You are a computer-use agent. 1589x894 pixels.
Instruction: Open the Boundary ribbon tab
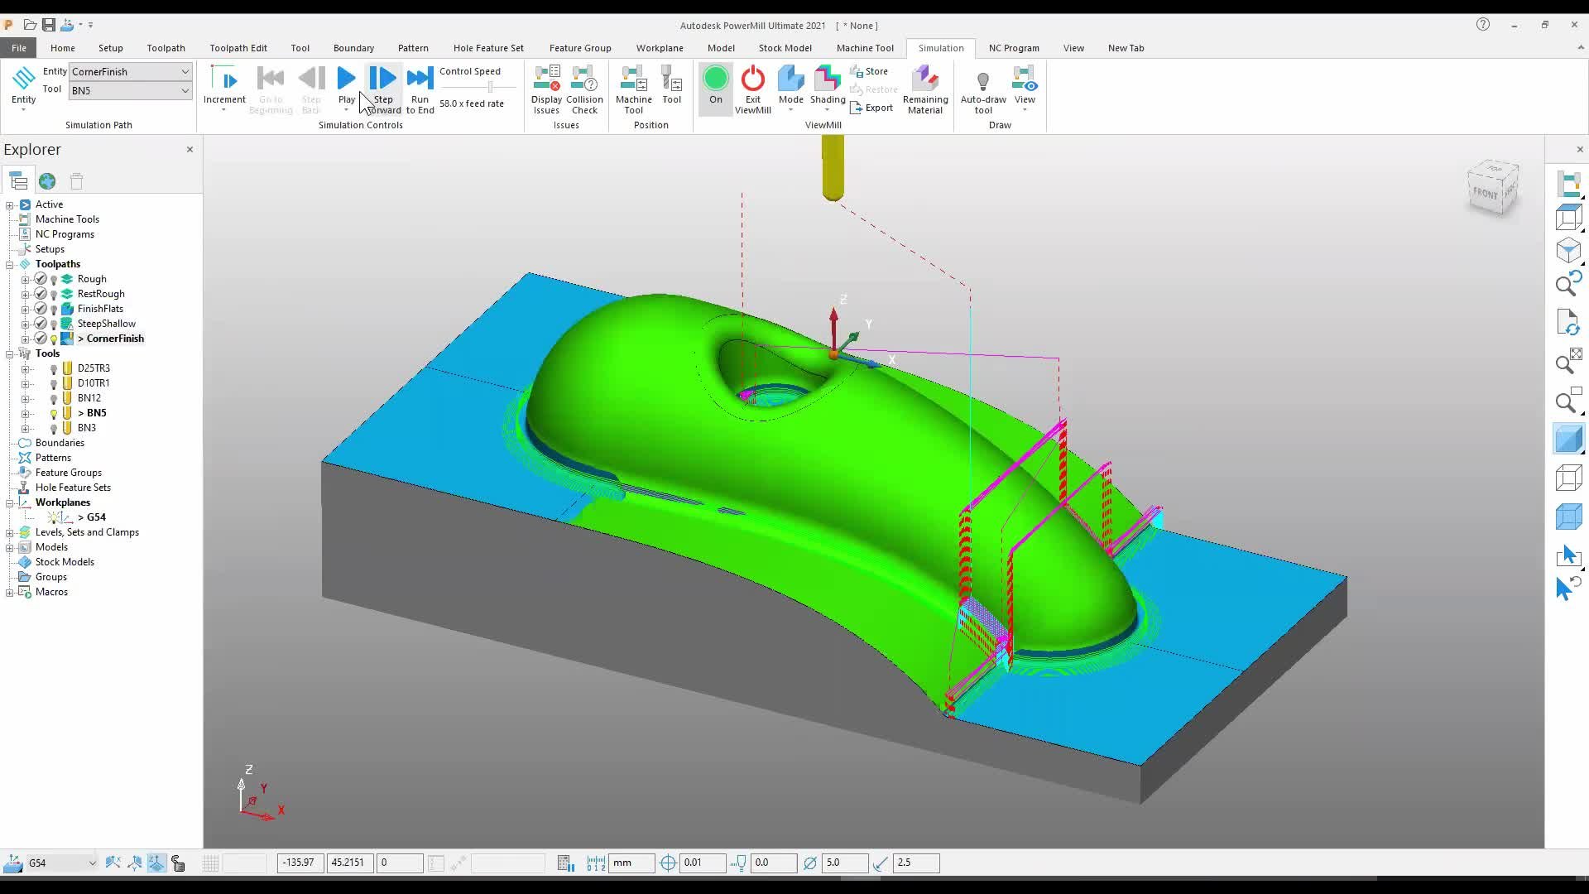pos(353,48)
